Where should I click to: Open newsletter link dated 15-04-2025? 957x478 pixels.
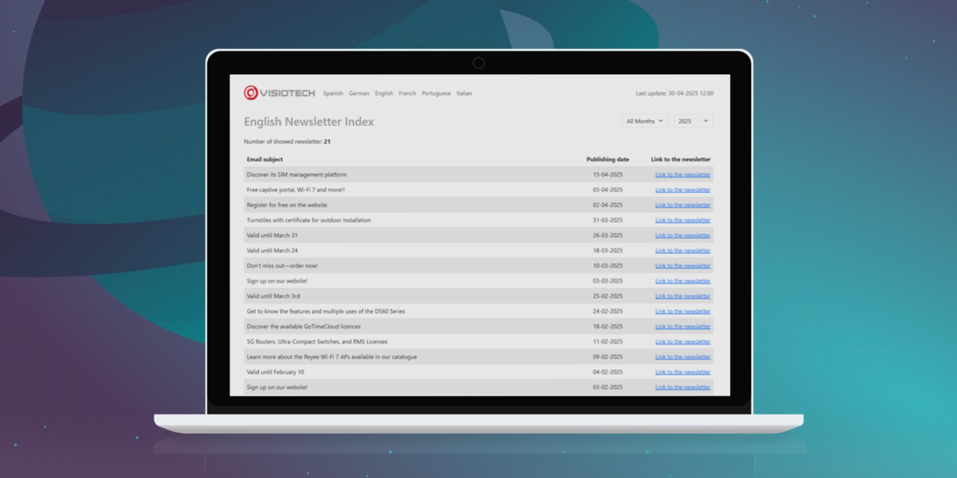coord(682,174)
